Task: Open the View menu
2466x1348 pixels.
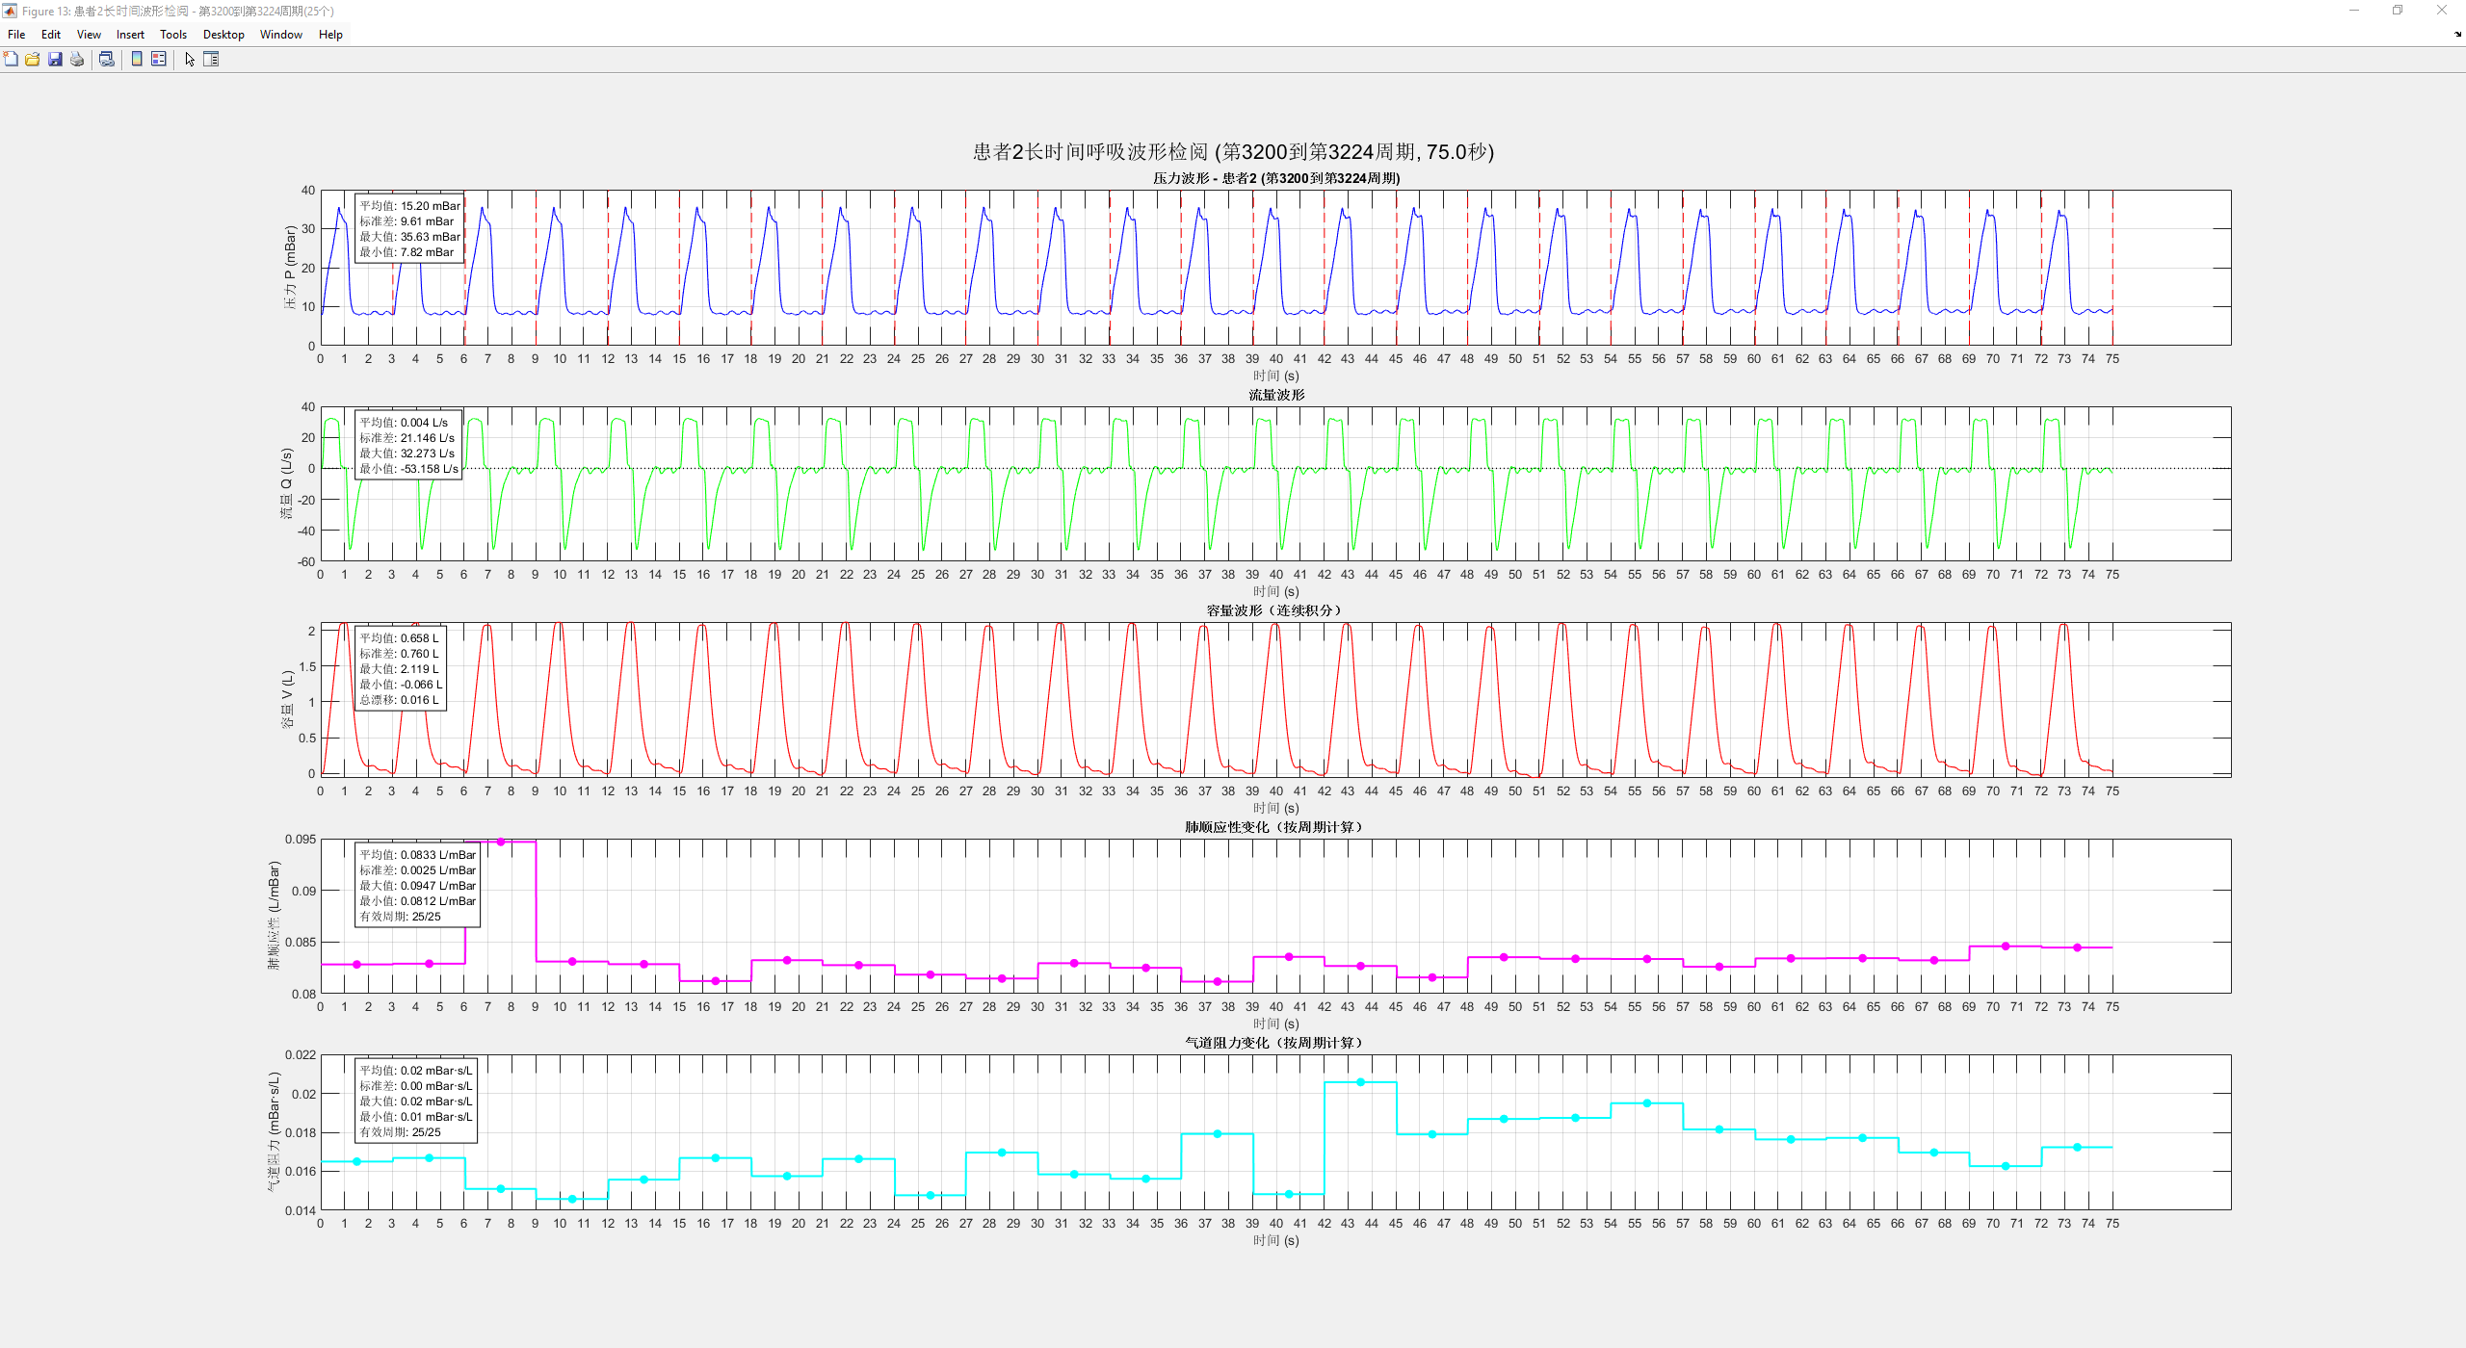Action: pos(89,35)
